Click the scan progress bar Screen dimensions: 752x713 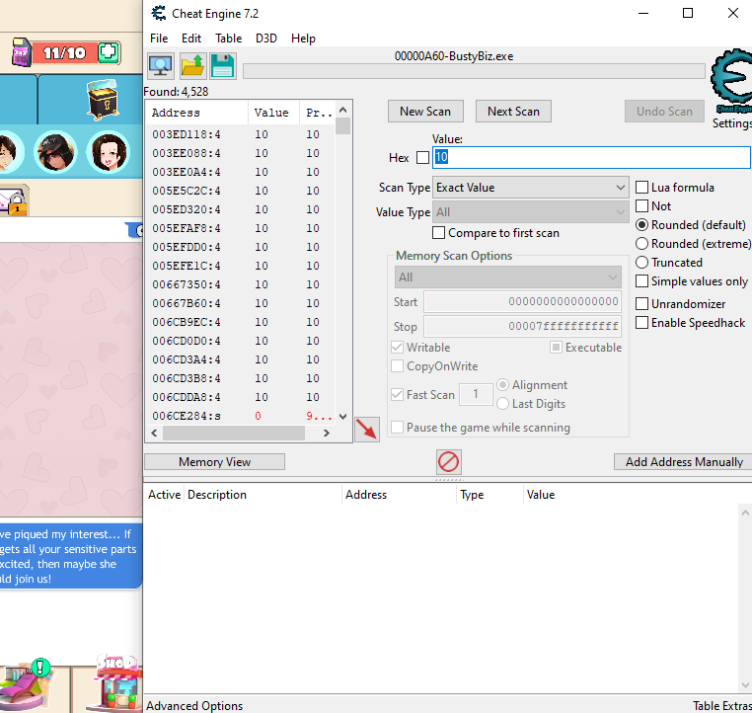(474, 71)
